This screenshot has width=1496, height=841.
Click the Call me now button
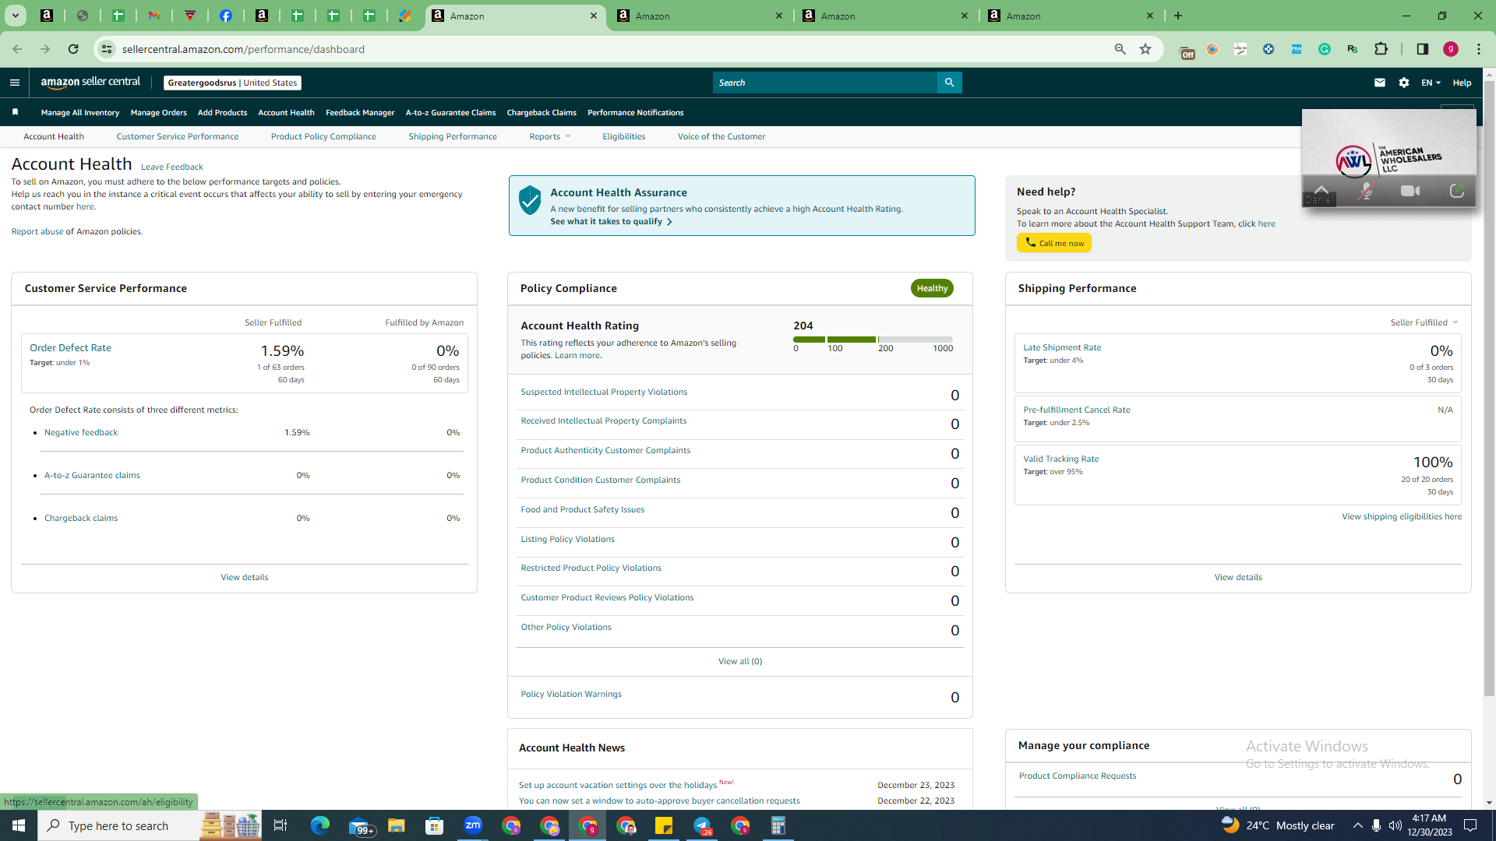[1054, 243]
